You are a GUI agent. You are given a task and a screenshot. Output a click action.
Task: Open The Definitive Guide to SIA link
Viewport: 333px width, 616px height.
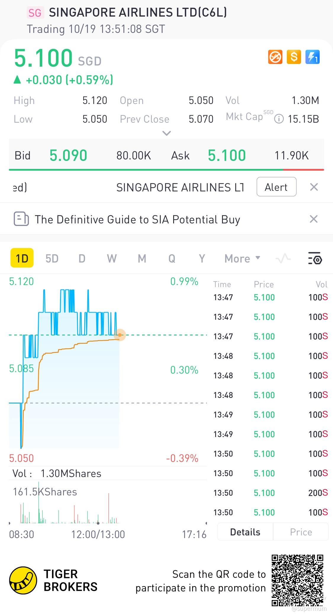(137, 220)
